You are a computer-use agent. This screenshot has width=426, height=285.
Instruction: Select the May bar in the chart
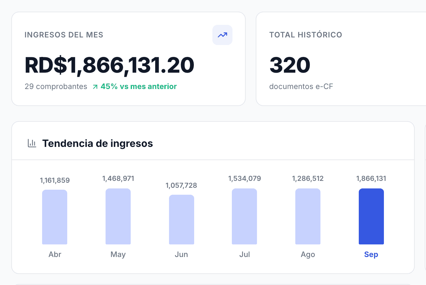118,216
